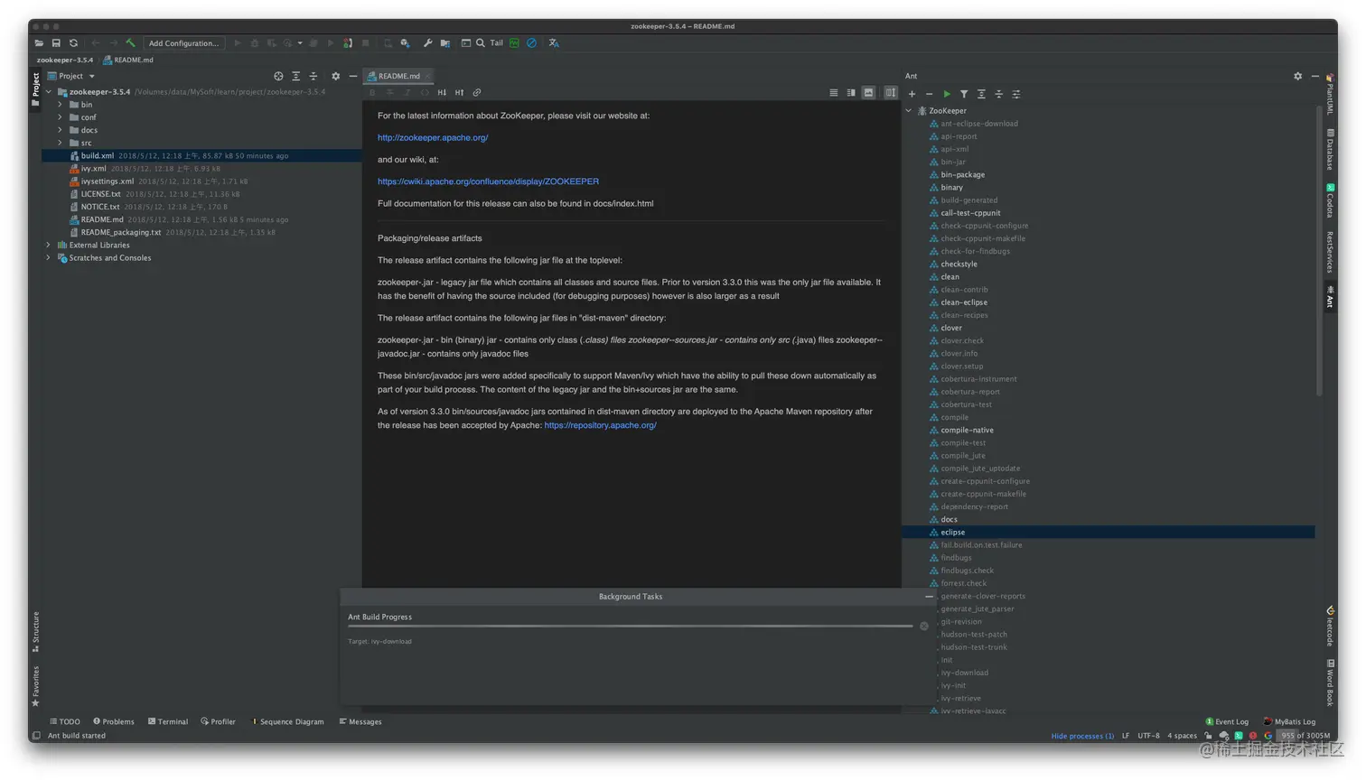This screenshot has width=1366, height=780.
Task: Hide the Project panel with the minus icon
Action: pyautogui.click(x=353, y=77)
